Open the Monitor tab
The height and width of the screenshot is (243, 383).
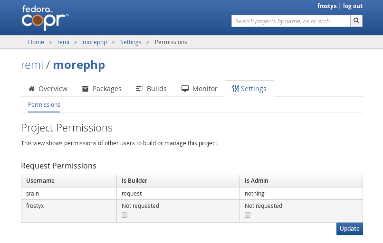(199, 89)
